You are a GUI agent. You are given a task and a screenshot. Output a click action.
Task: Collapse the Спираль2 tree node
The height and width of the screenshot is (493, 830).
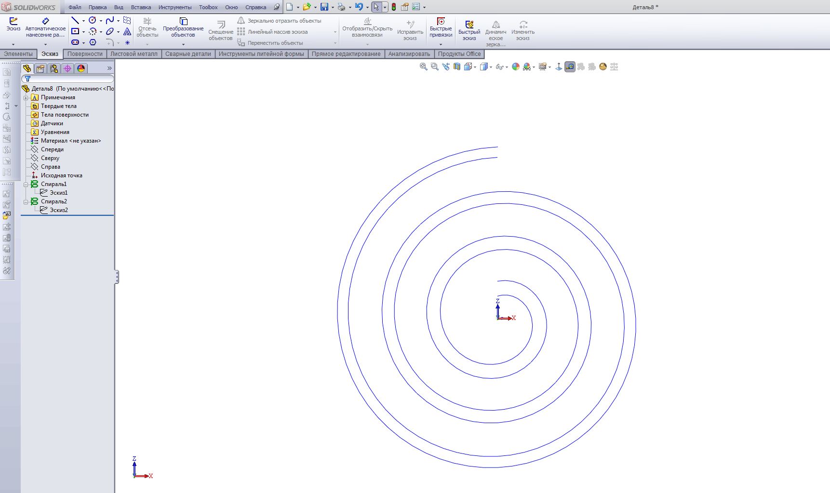tap(26, 201)
